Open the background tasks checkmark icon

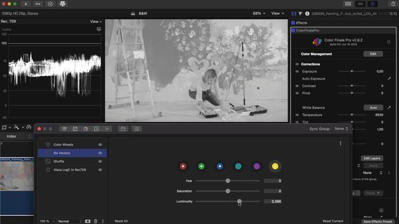point(50,4)
